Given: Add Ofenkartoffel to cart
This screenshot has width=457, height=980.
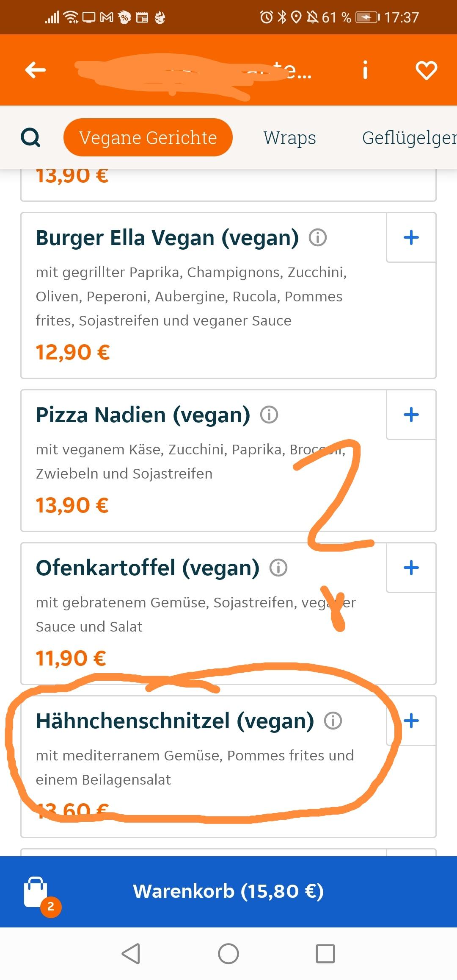Looking at the screenshot, I should (411, 568).
